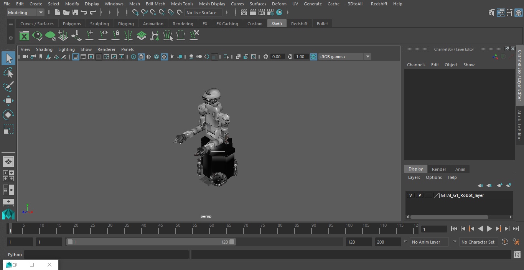Click the Python command input field

(x=107, y=255)
